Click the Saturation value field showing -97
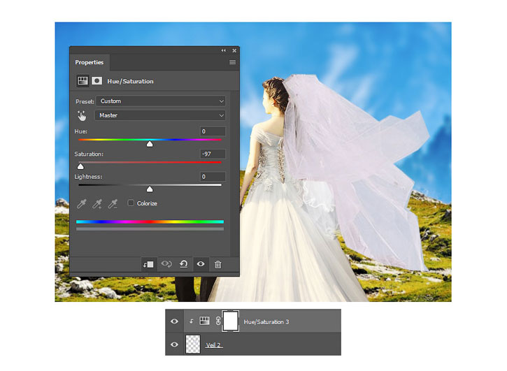This screenshot has height=371, width=507. 213,154
